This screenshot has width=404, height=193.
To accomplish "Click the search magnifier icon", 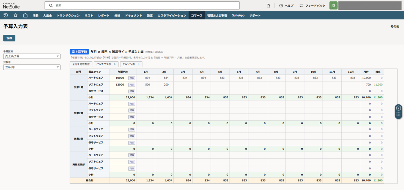I will (x=51, y=6).
